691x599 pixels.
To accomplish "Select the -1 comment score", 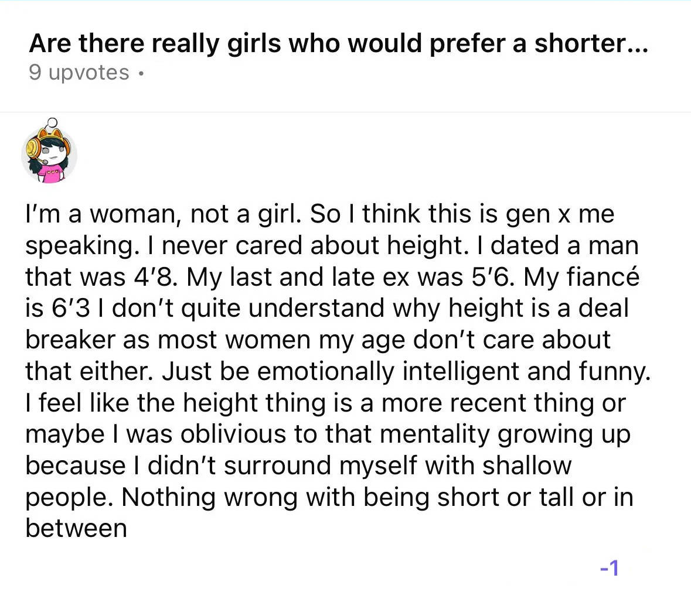I will [x=610, y=568].
